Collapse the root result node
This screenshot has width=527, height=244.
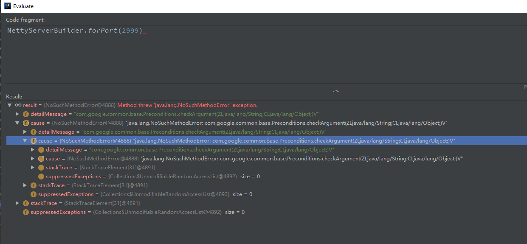pyautogui.click(x=9, y=105)
